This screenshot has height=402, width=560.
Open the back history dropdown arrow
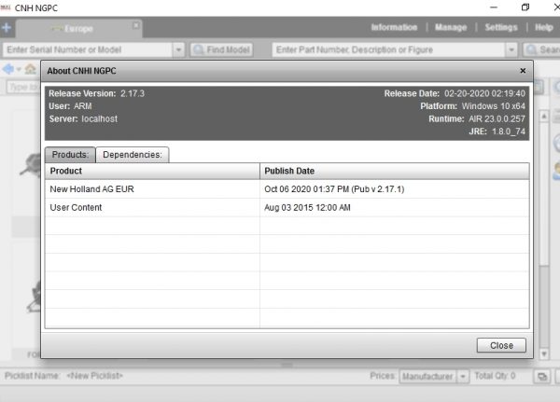click(x=19, y=69)
